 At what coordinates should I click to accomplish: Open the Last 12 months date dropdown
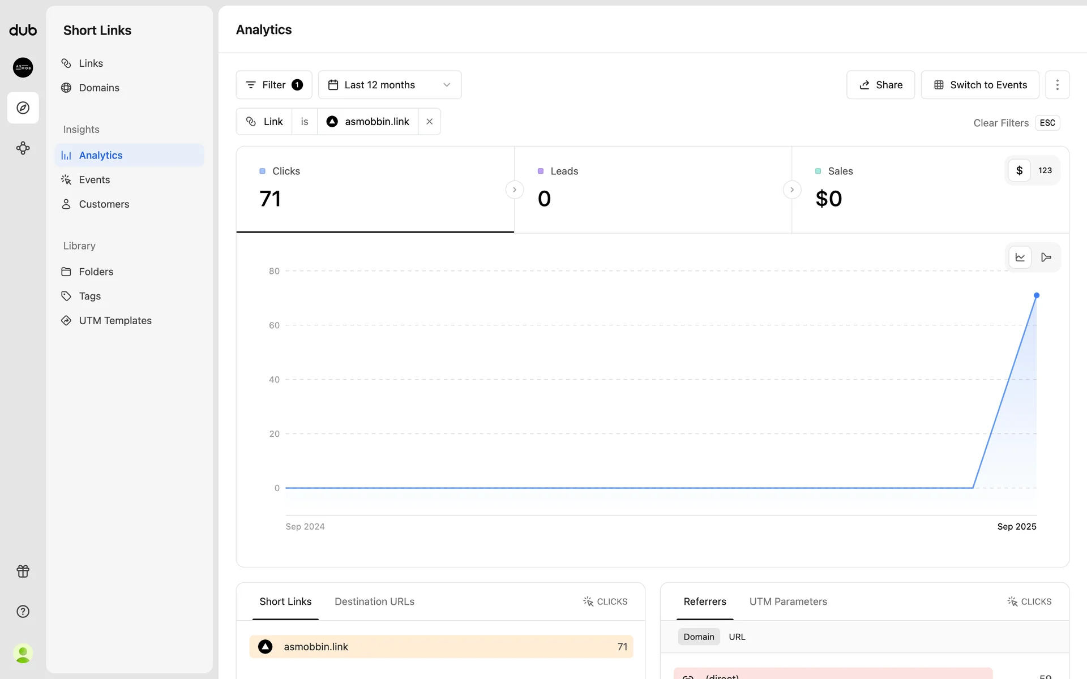click(390, 85)
